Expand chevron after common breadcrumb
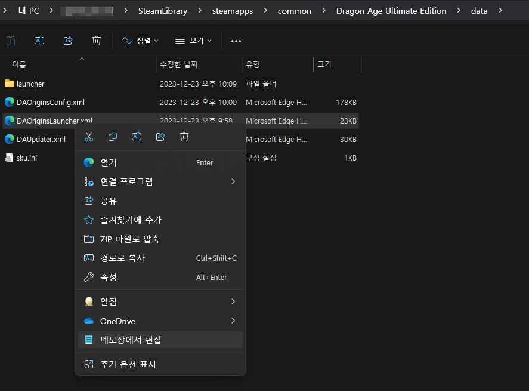 click(324, 11)
